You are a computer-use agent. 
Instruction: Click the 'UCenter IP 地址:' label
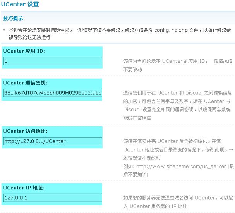(24, 188)
